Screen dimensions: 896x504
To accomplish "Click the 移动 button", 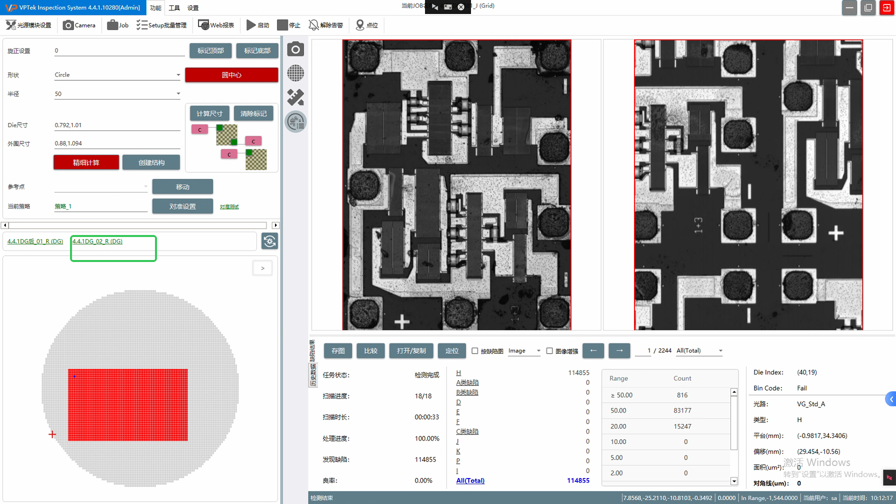I will (x=182, y=186).
